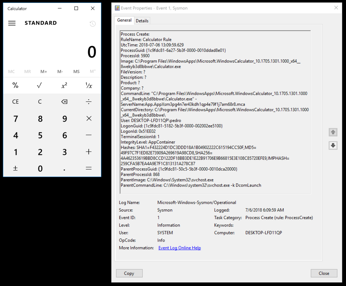Click the multiply operator key
This screenshot has width=346, height=286.
(x=89, y=118)
